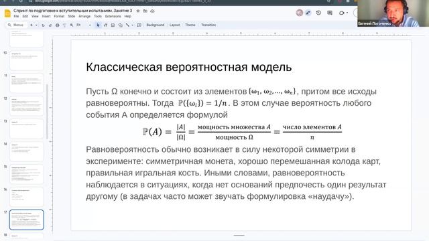The width and height of the screenshot is (429, 241).
Task: Open the Edit menu
Action: pos(25,16)
